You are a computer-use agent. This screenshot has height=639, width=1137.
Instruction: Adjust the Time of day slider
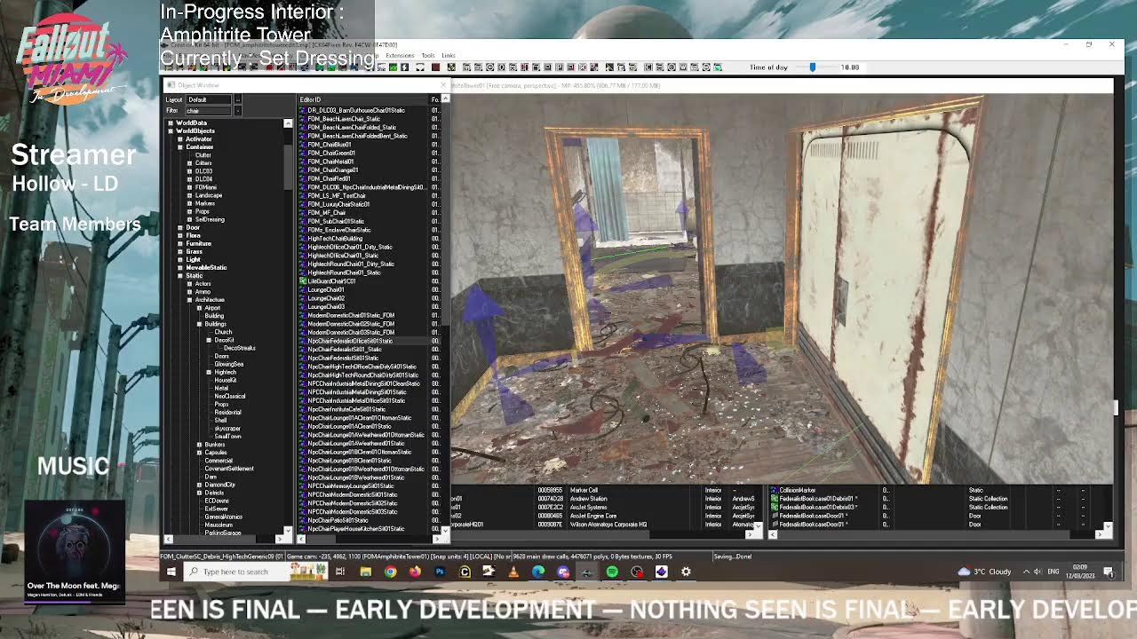point(812,67)
